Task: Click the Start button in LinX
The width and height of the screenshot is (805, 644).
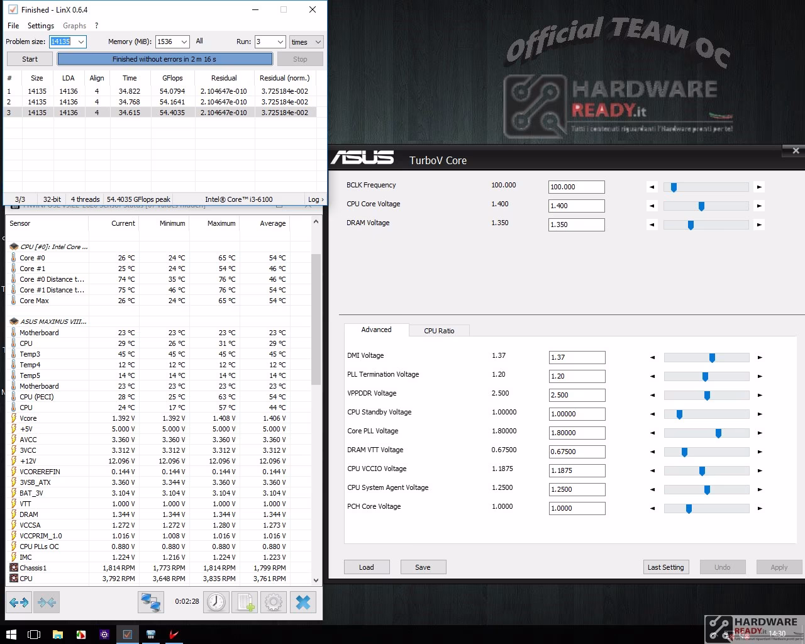Action: point(30,59)
